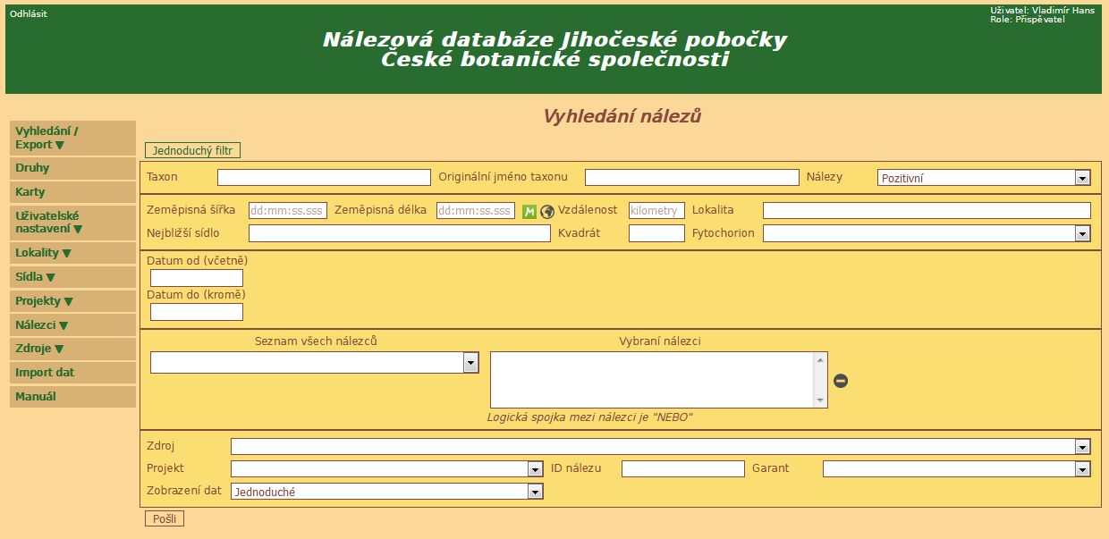Focus Zeměpisná šířka input
The height and width of the screenshot is (539, 1109).
pyautogui.click(x=288, y=211)
